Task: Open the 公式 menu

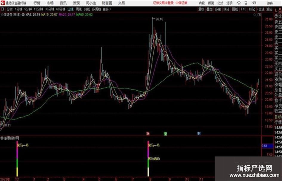Action: 220,3
